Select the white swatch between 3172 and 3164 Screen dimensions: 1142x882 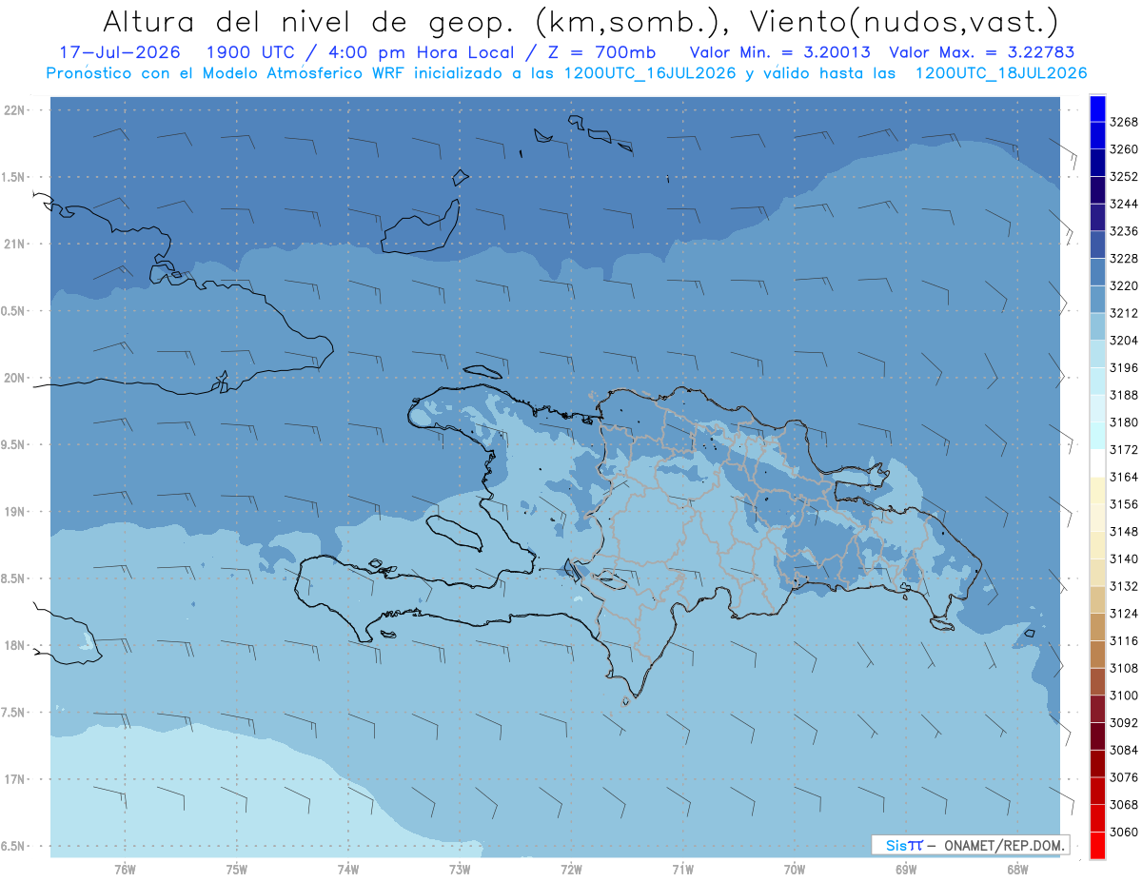tap(1097, 463)
